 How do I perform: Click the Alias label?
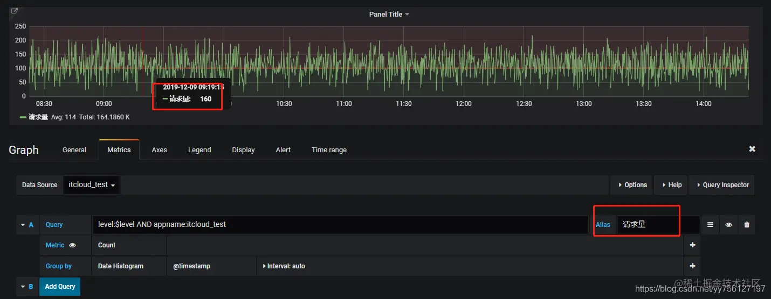click(x=603, y=225)
